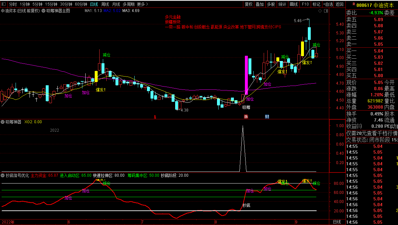
Task: Toggle the left sidebar panel icon
Action: 4,4
